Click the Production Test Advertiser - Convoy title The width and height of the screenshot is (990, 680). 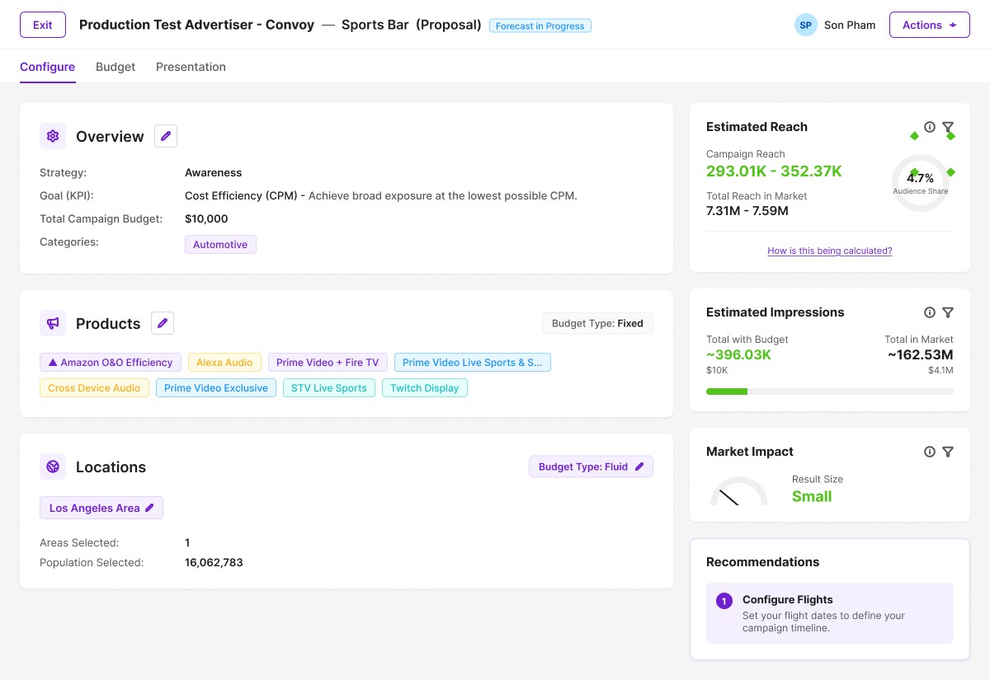196,25
